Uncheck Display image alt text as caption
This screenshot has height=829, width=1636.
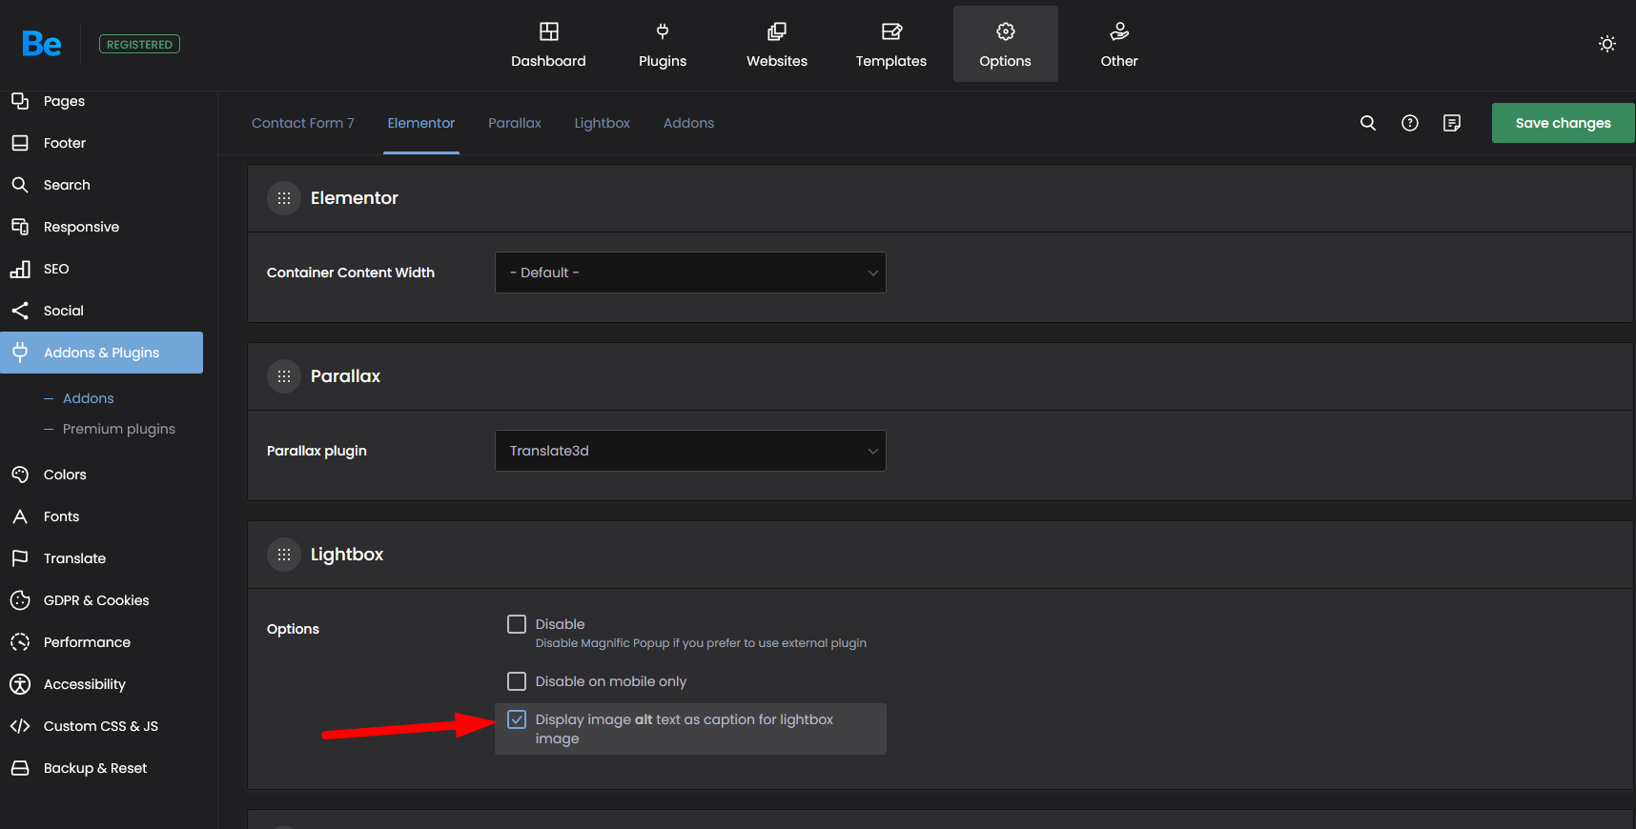pyautogui.click(x=517, y=719)
